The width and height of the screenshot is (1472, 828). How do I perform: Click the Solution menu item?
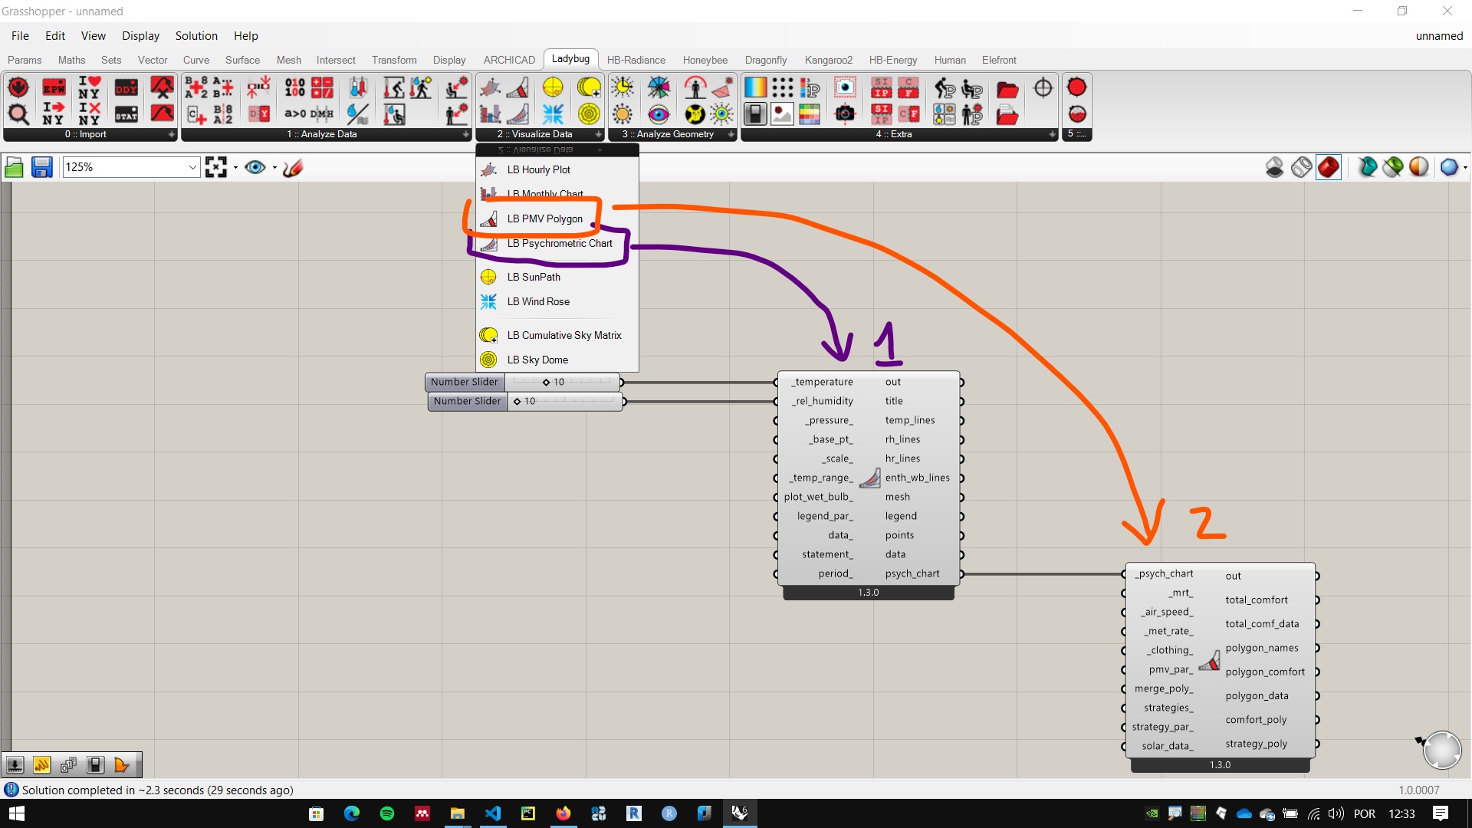[x=196, y=35]
